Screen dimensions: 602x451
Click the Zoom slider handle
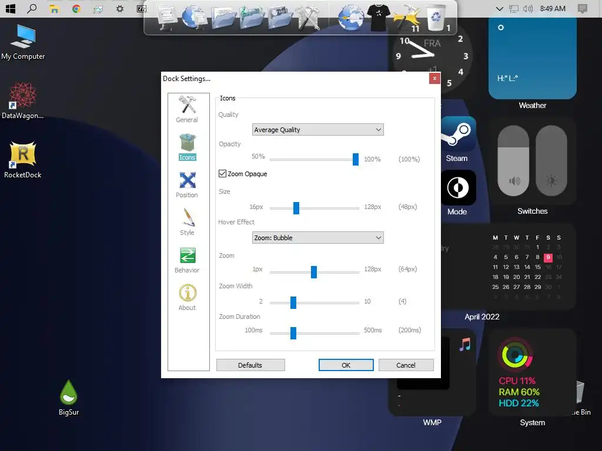(314, 272)
